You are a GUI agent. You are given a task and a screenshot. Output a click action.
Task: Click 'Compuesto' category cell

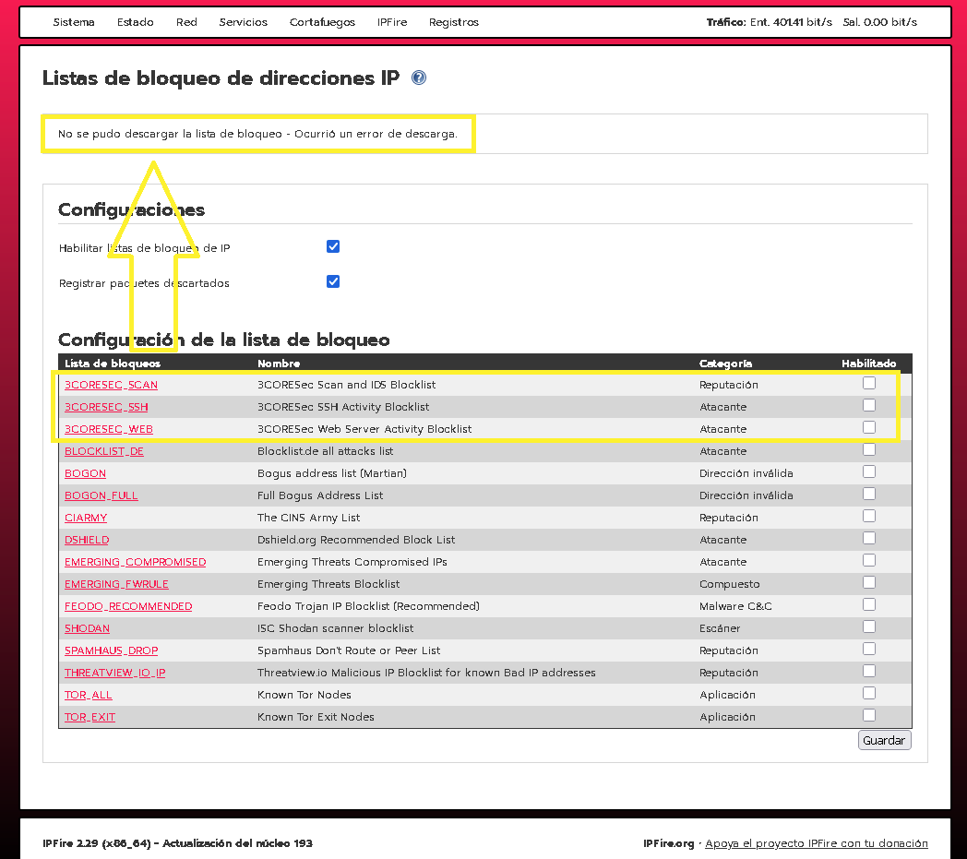[729, 585]
